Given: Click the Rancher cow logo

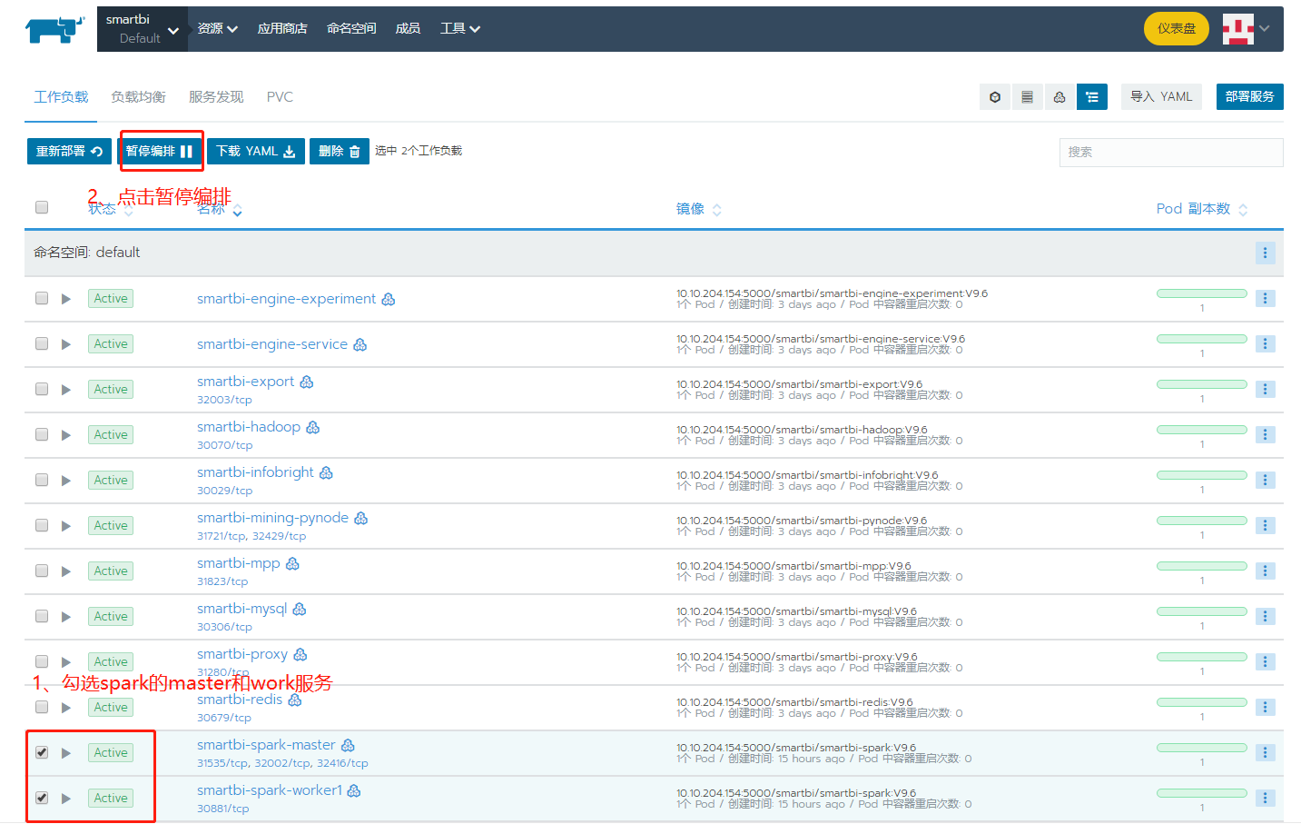Looking at the screenshot, I should pos(54,29).
